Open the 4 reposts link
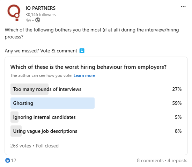Image resolution: width=192 pixels, height=167 pixels. pyautogui.click(x=177, y=160)
